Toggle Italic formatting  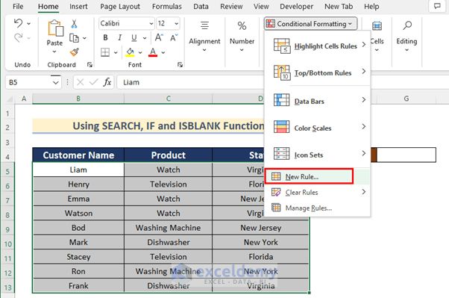119,37
